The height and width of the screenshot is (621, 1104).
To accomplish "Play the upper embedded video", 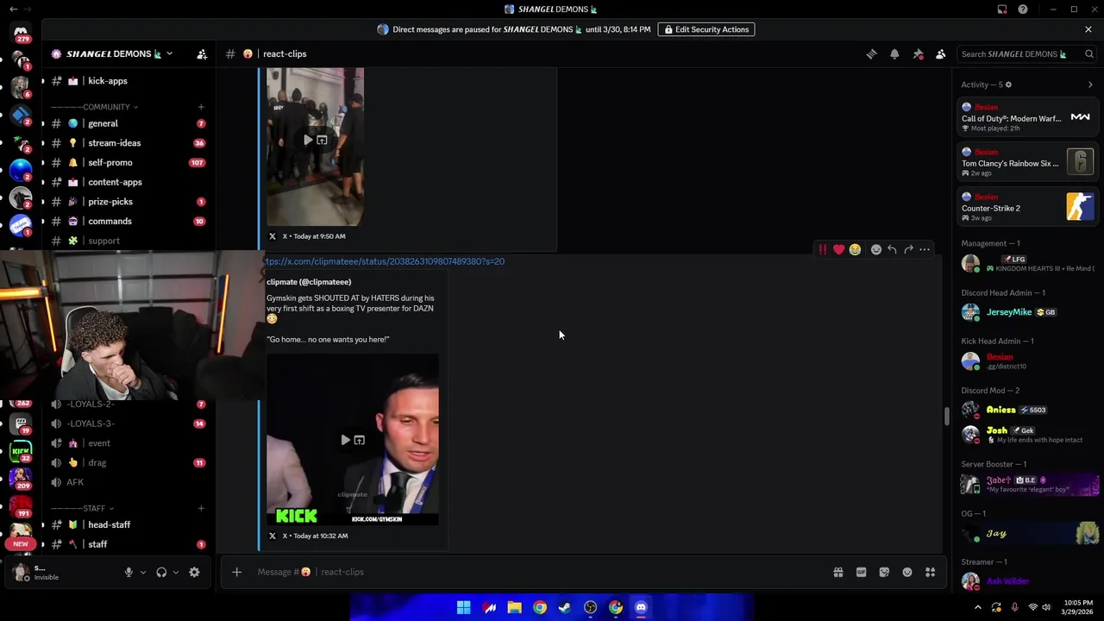I will click(307, 140).
